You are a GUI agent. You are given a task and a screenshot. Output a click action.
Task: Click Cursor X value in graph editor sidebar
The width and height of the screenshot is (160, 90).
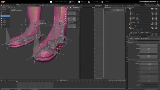click(x=118, y=9)
